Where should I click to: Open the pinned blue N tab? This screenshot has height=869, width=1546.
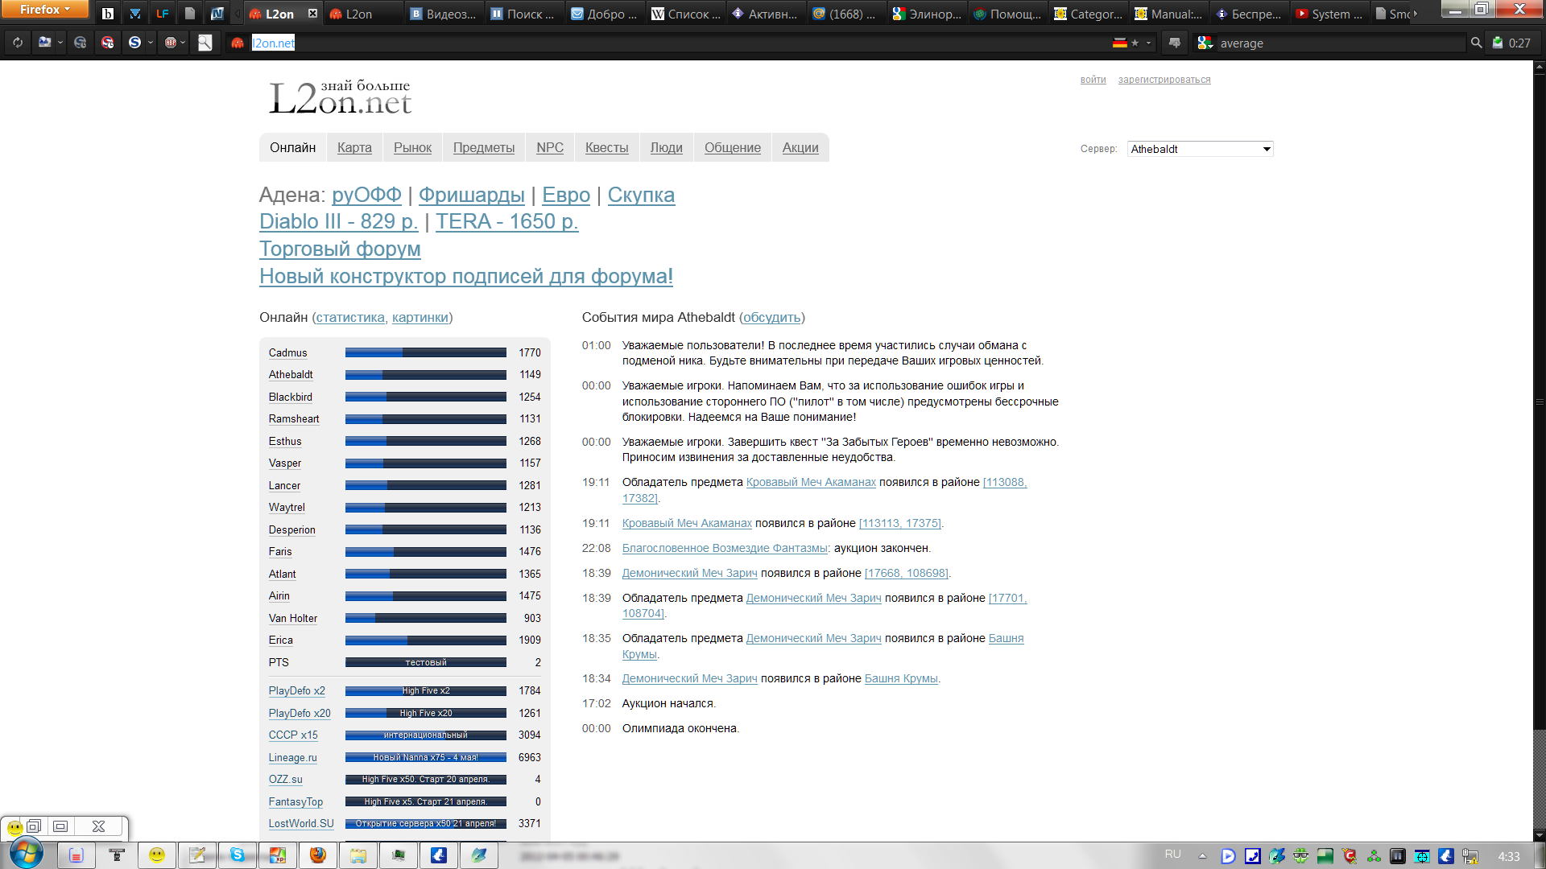tap(217, 14)
